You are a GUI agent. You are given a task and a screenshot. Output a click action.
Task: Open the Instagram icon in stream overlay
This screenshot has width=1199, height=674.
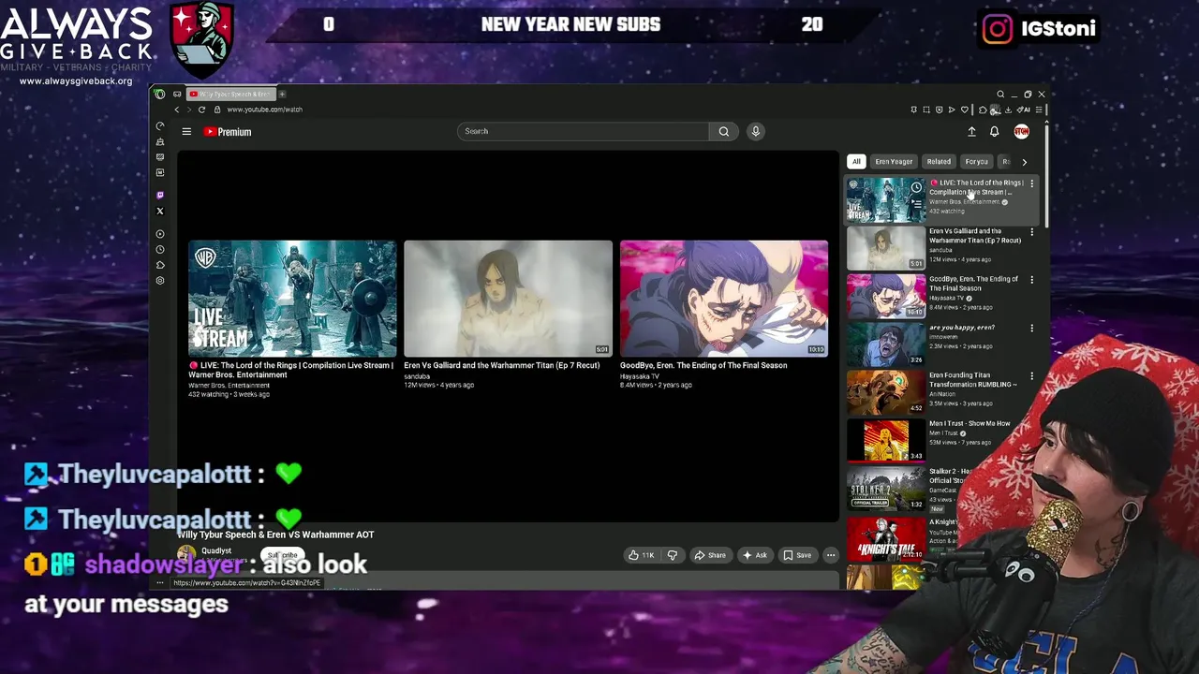(998, 29)
